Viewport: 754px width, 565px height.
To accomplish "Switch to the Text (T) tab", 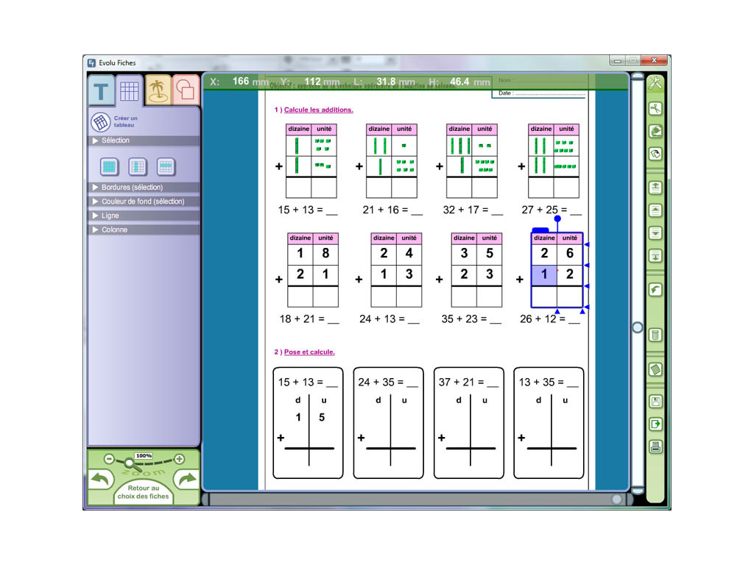I will click(x=101, y=91).
